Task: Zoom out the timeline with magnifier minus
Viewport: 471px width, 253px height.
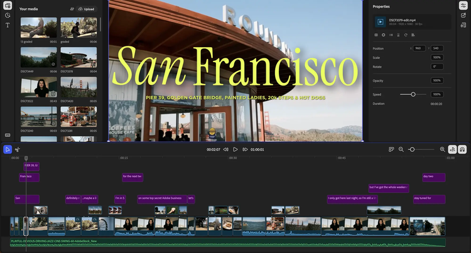Action: coord(401,149)
